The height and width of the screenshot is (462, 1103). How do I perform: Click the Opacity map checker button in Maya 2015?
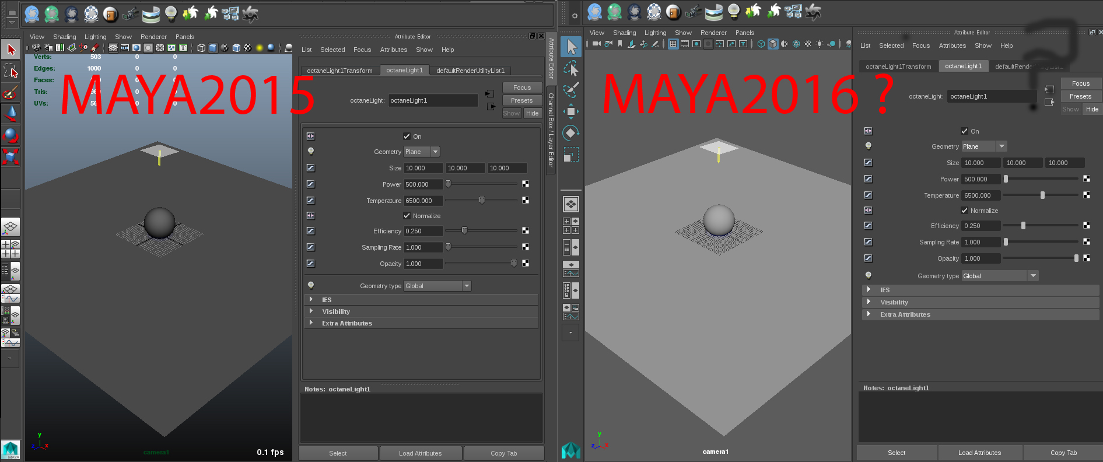[x=526, y=264]
